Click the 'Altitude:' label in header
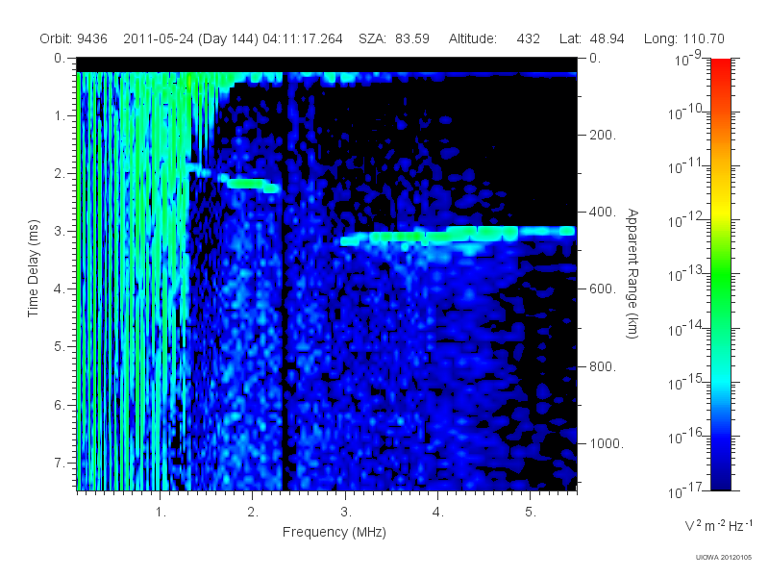The height and width of the screenshot is (577, 769). (x=473, y=38)
